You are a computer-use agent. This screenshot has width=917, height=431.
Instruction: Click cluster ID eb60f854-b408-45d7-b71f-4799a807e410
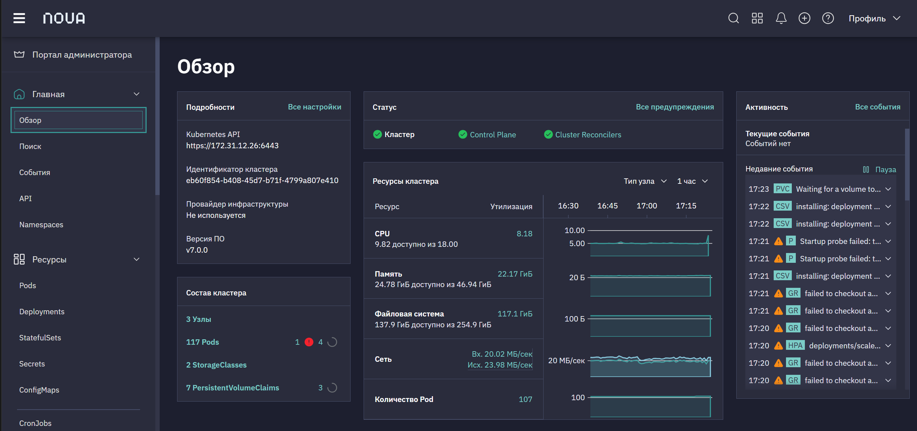pos(262,181)
